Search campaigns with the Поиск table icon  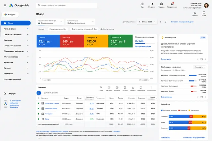[x=101, y=88]
